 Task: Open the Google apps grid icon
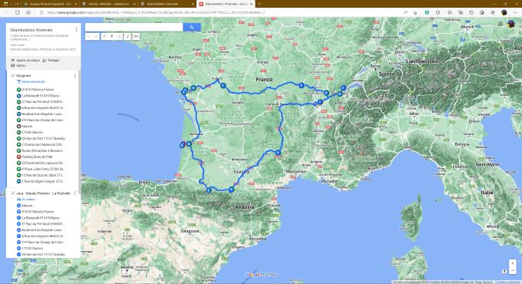click(500, 24)
